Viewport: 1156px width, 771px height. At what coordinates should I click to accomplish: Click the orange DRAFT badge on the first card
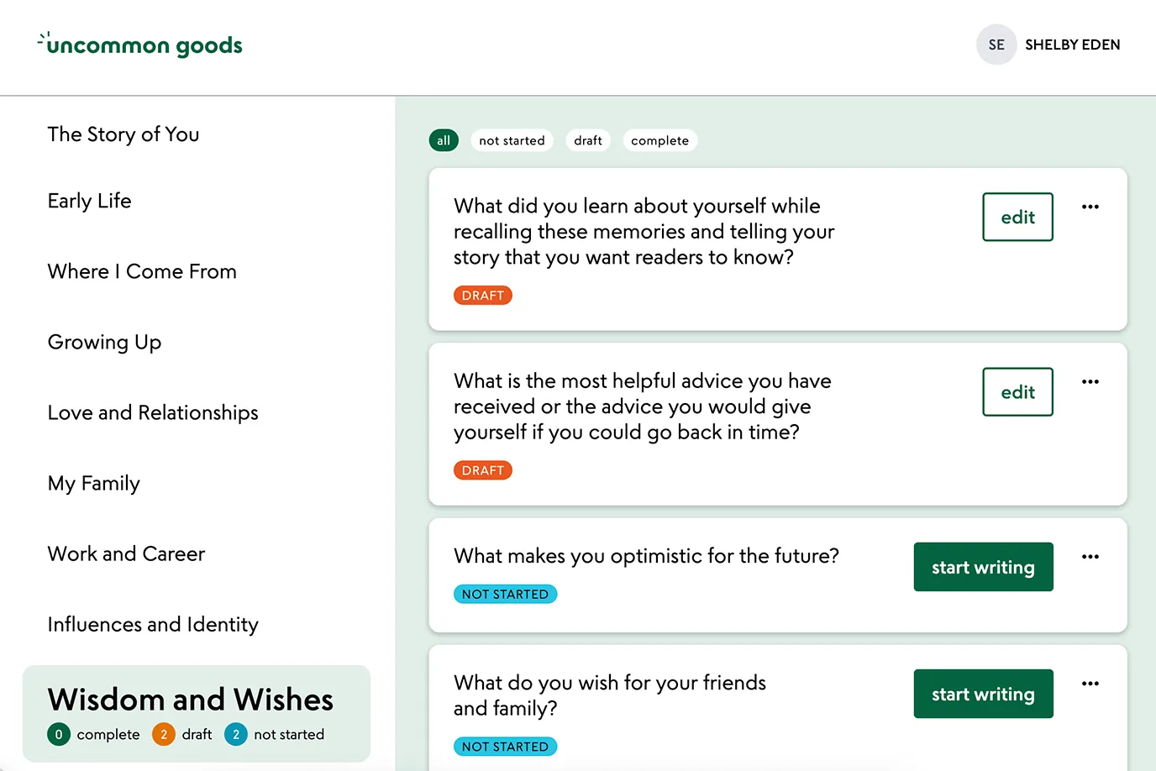tap(482, 295)
